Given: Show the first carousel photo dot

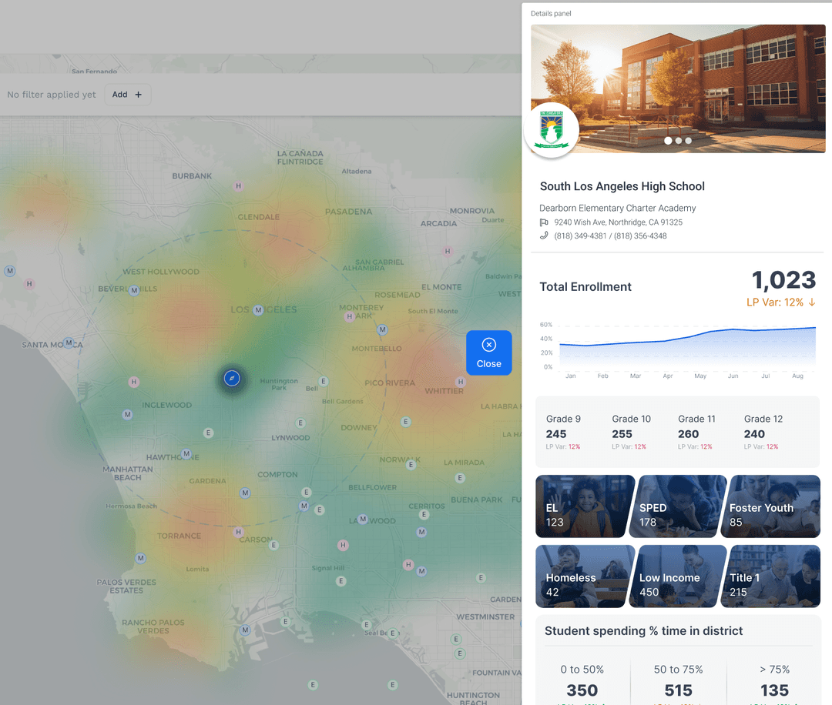Looking at the screenshot, I should coord(668,141).
